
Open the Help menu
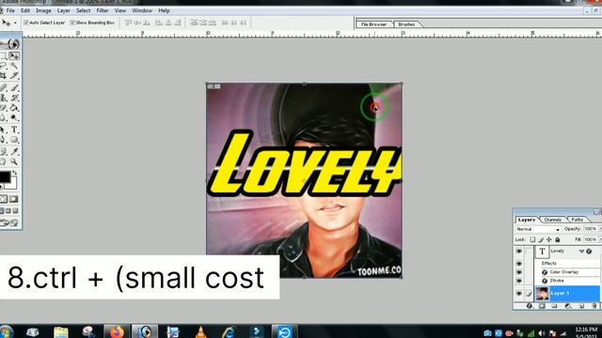tap(164, 10)
